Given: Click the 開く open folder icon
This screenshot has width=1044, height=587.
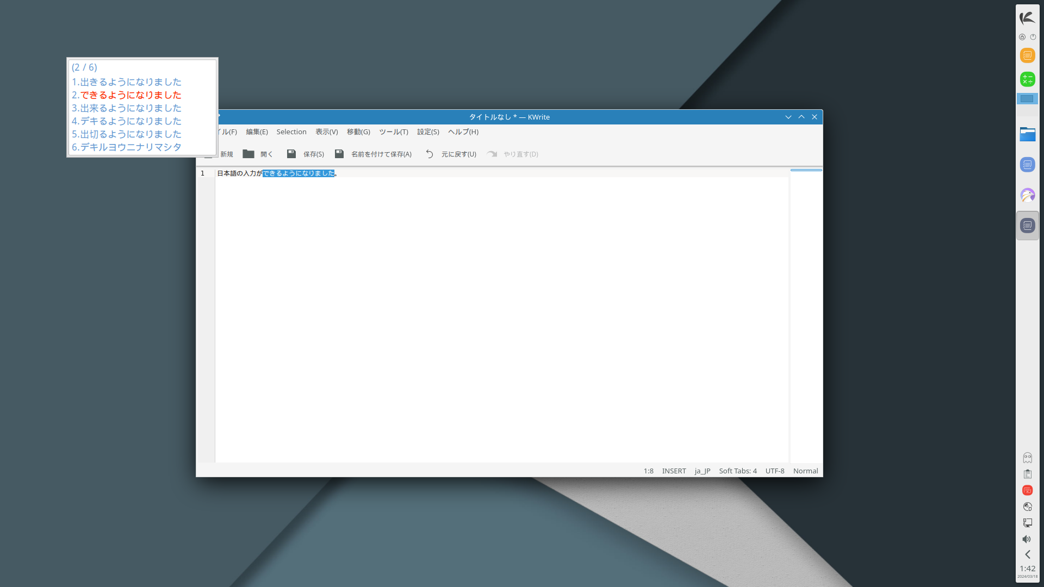Looking at the screenshot, I should coord(248,154).
